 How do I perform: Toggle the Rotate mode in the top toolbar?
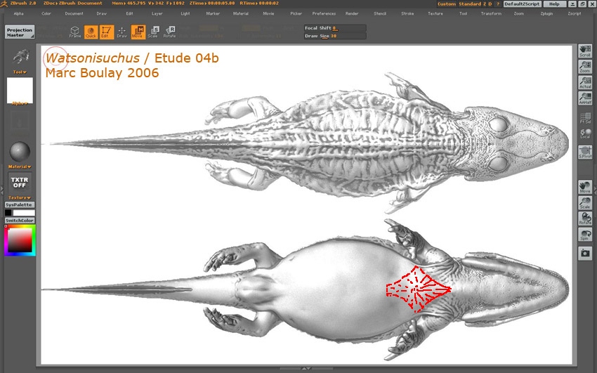[x=169, y=32]
